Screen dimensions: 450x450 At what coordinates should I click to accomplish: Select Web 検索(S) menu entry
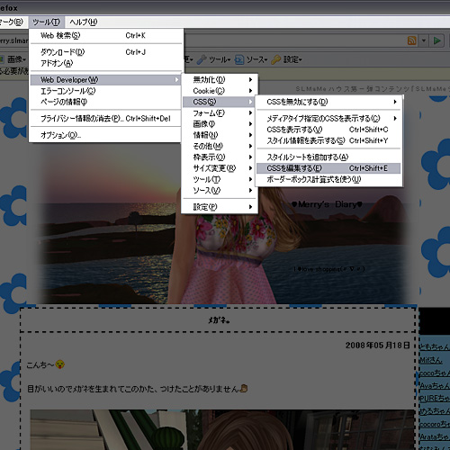[x=106, y=36]
